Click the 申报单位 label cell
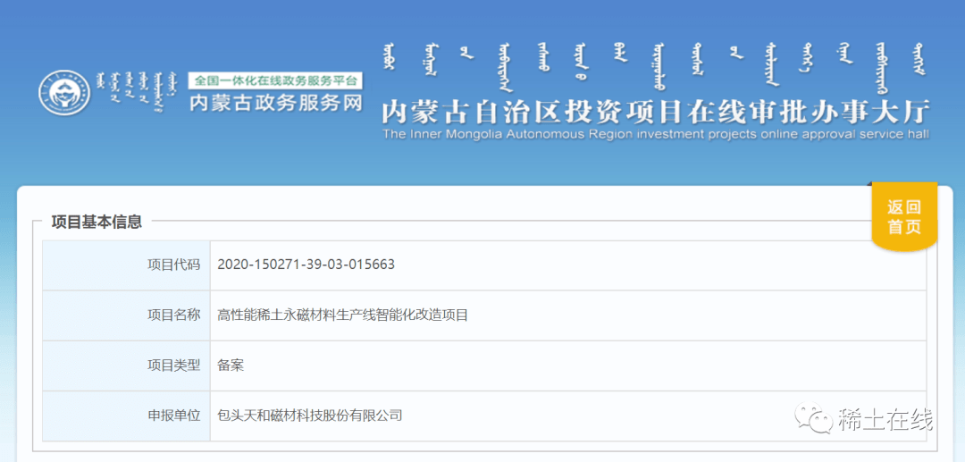965x462 pixels. (126, 416)
